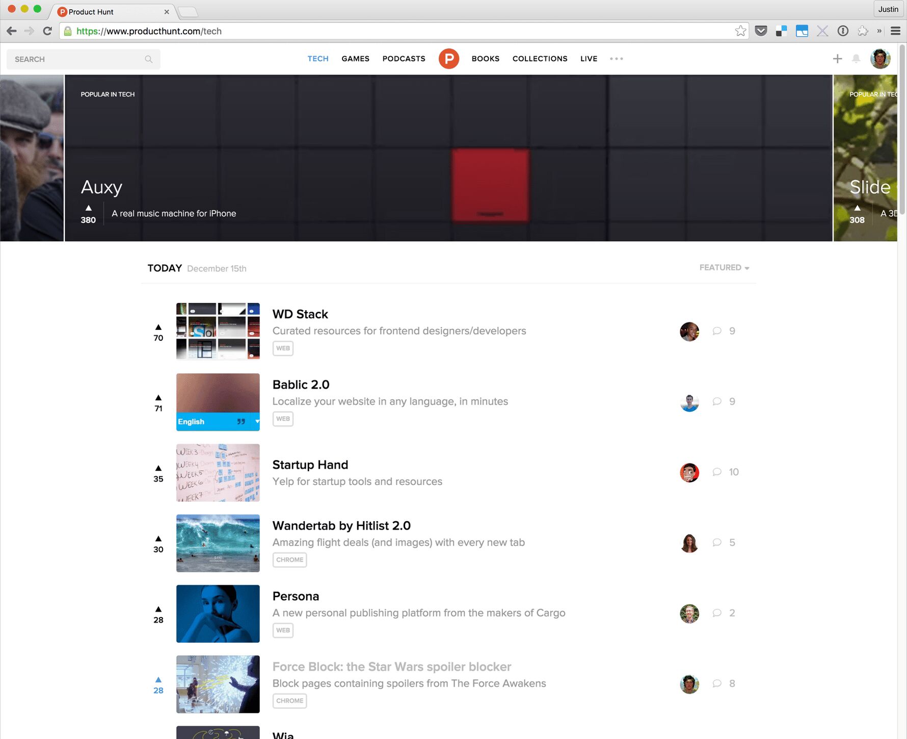The height and width of the screenshot is (739, 907).
Task: Click the search magnifier icon
Action: tap(148, 59)
